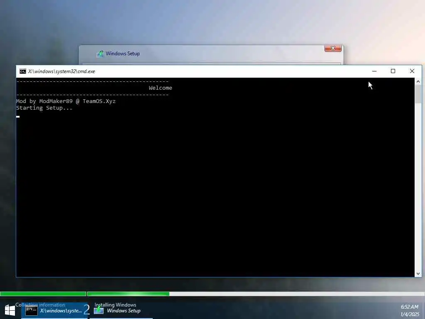Click the 'X:\windows\system32\cmd.exe' title text

pyautogui.click(x=61, y=71)
